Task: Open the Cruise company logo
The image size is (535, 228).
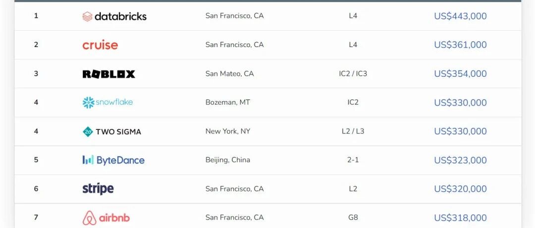Action: click(x=100, y=45)
